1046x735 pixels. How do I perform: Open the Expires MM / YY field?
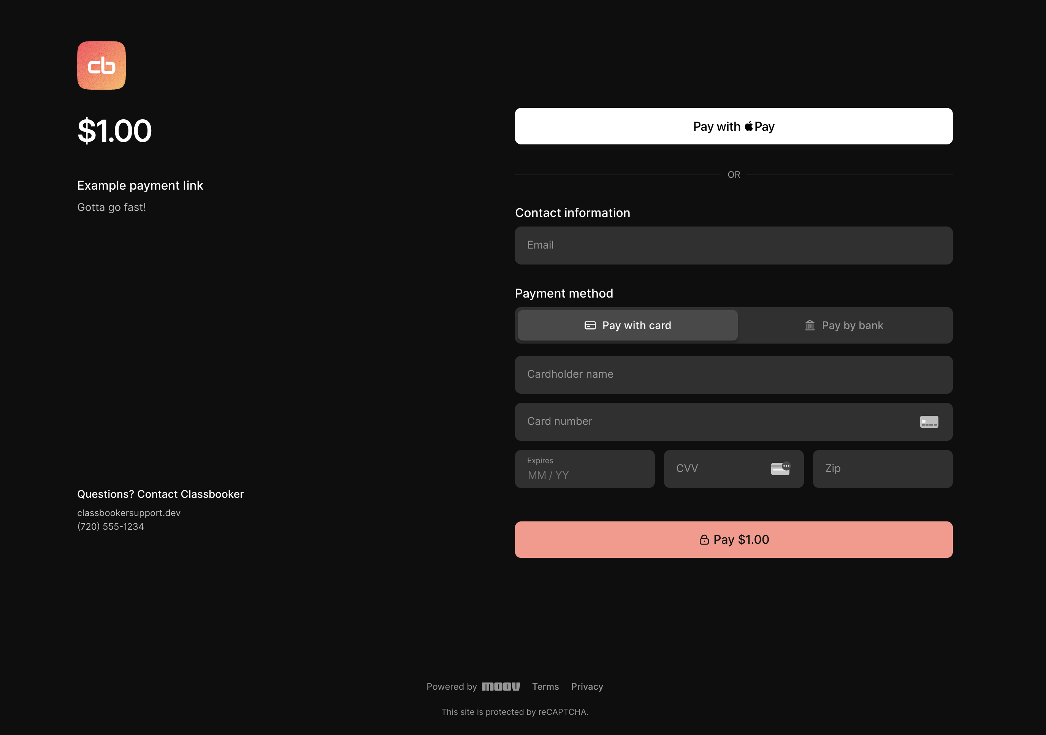tap(585, 469)
